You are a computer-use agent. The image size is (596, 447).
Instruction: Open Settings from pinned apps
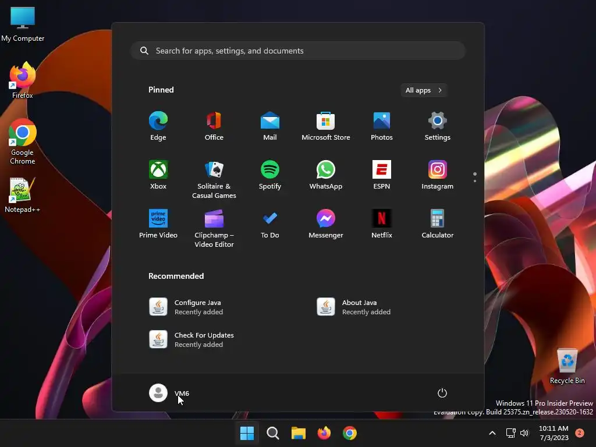(x=438, y=126)
